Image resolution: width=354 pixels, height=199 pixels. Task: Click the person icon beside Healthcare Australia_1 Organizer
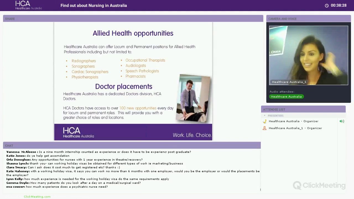click(x=265, y=128)
